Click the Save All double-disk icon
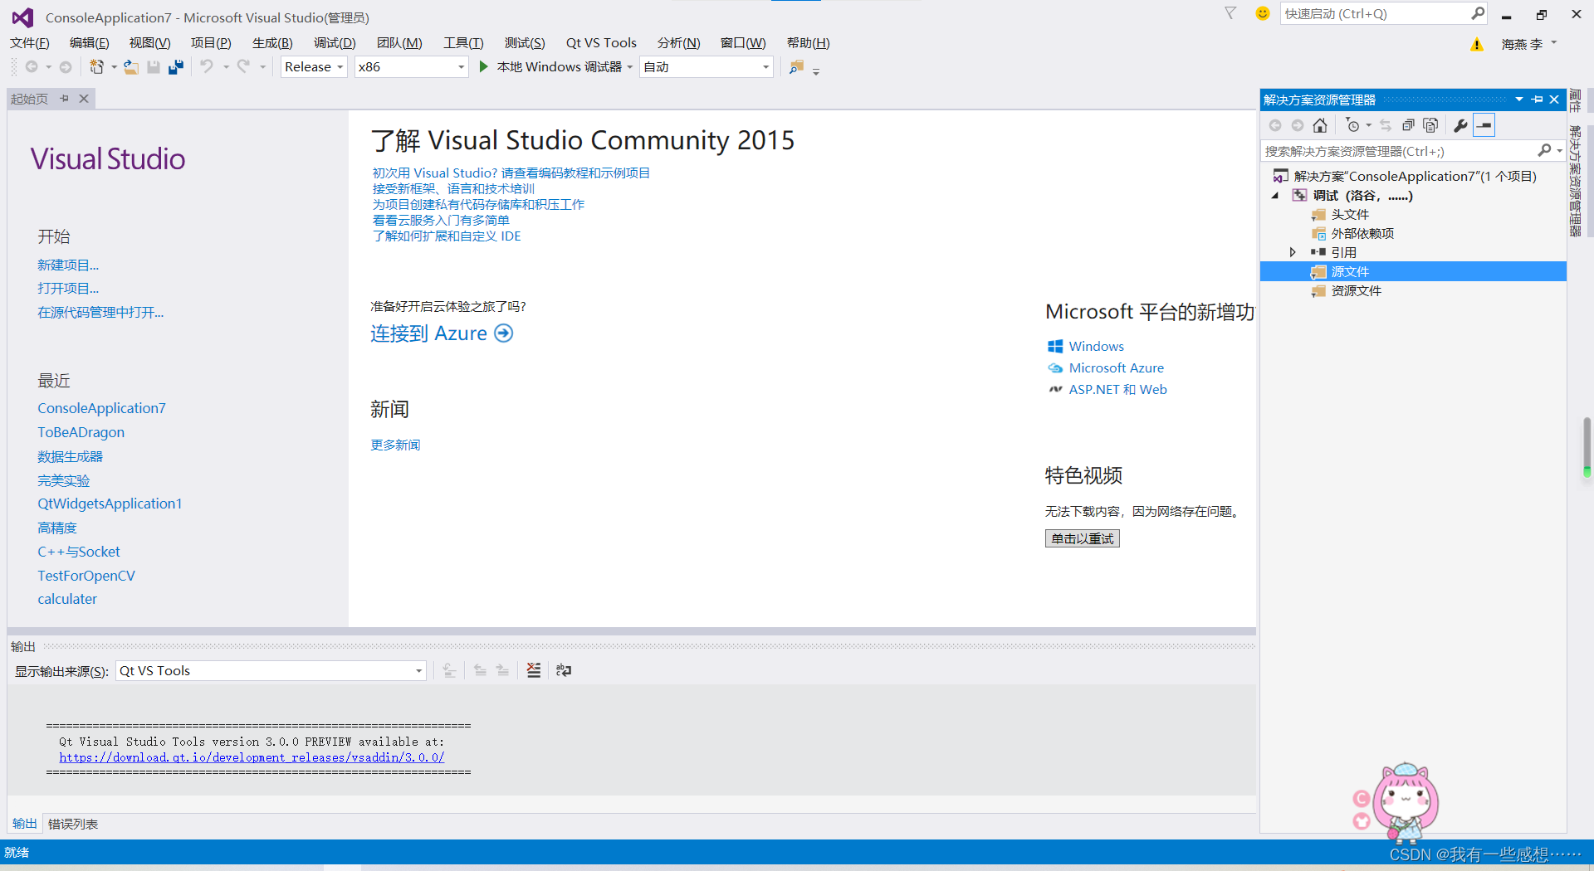 pyautogui.click(x=176, y=67)
